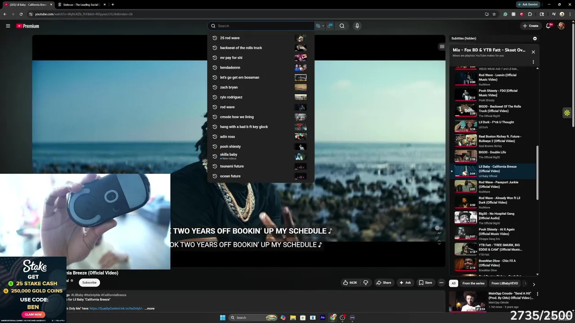Expand the description with ...more
The height and width of the screenshot is (323, 575).
[x=150, y=309]
